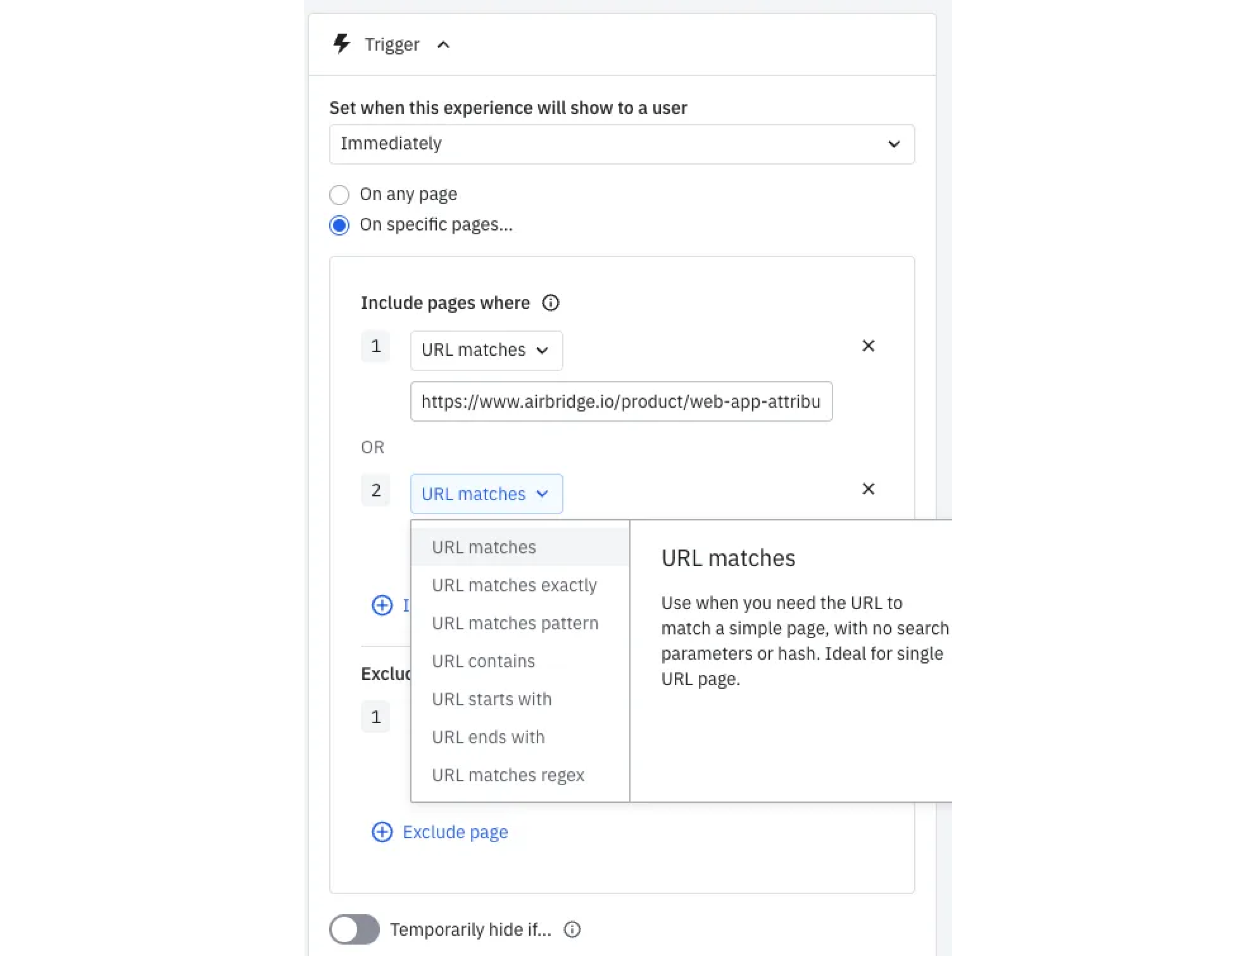The image size is (1256, 956).
Task: Open info icon beside Include pages where
Action: point(551,303)
